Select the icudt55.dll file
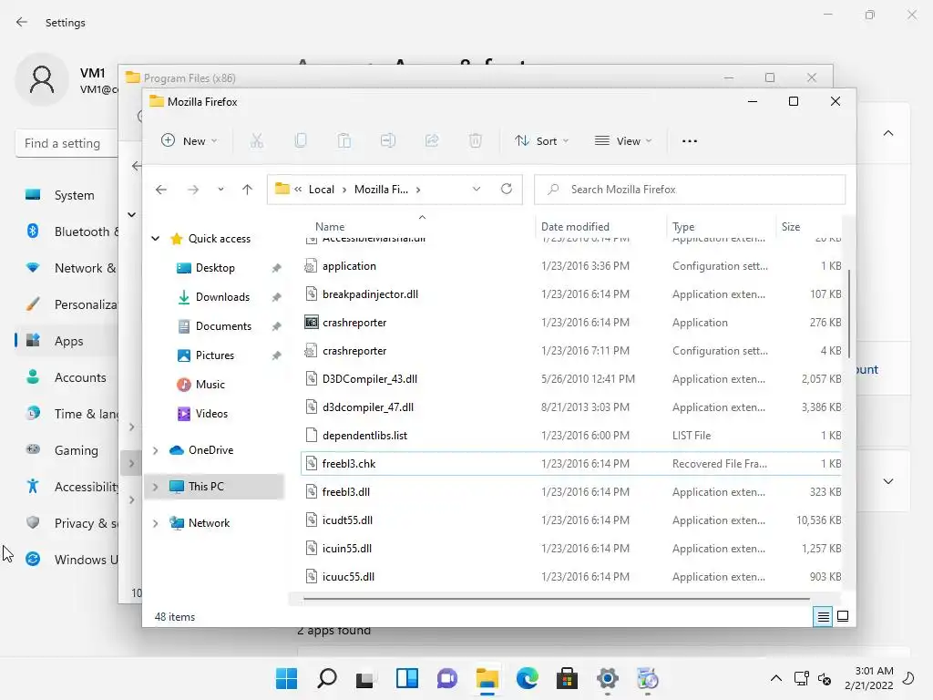Image resolution: width=933 pixels, height=700 pixels. click(570, 520)
